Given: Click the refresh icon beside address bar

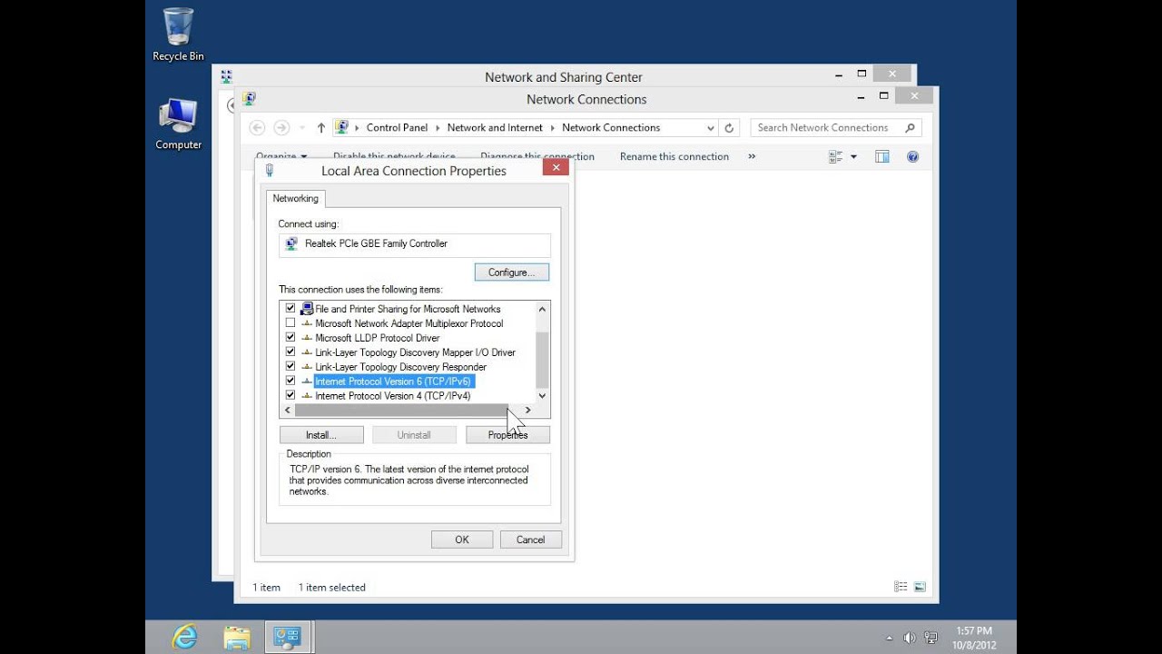Looking at the screenshot, I should coord(729,128).
